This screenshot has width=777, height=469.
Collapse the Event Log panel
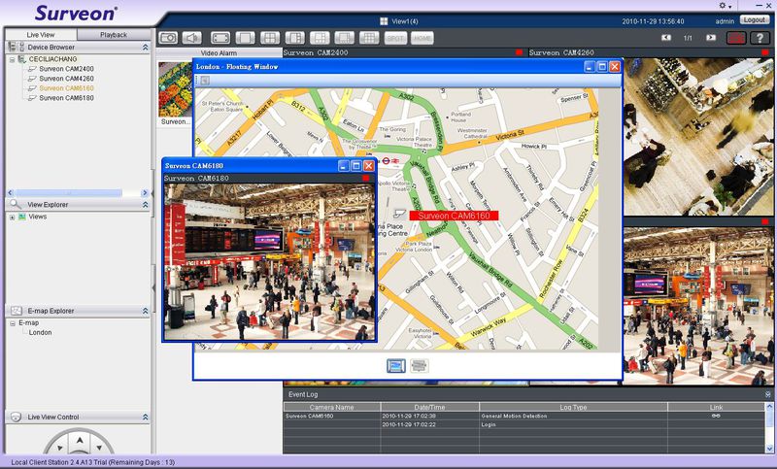click(767, 394)
